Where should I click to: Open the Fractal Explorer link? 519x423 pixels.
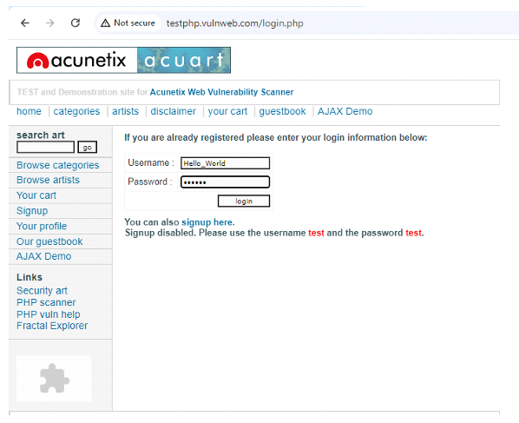point(52,326)
